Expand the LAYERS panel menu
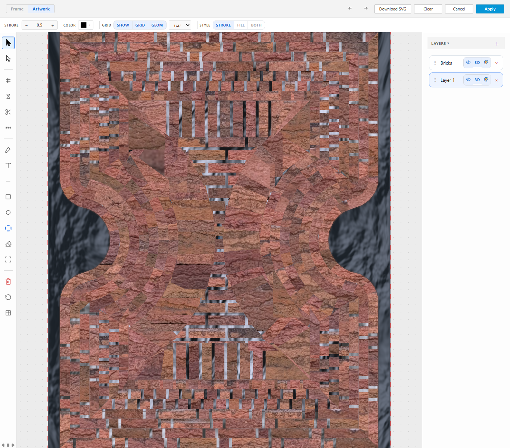 pyautogui.click(x=440, y=44)
